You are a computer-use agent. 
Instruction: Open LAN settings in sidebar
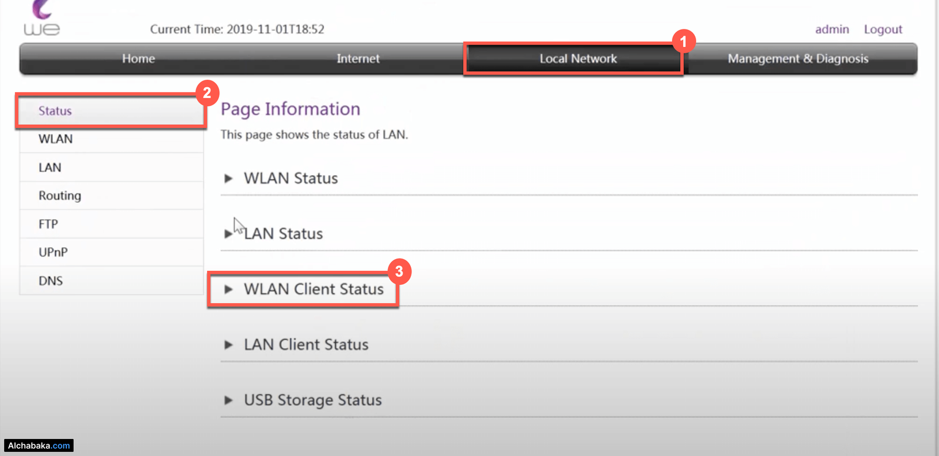(x=50, y=168)
